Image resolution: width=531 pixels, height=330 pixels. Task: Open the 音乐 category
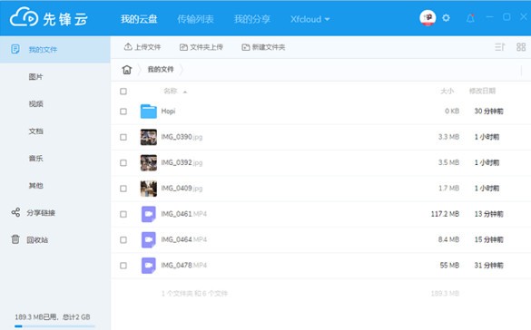point(35,159)
